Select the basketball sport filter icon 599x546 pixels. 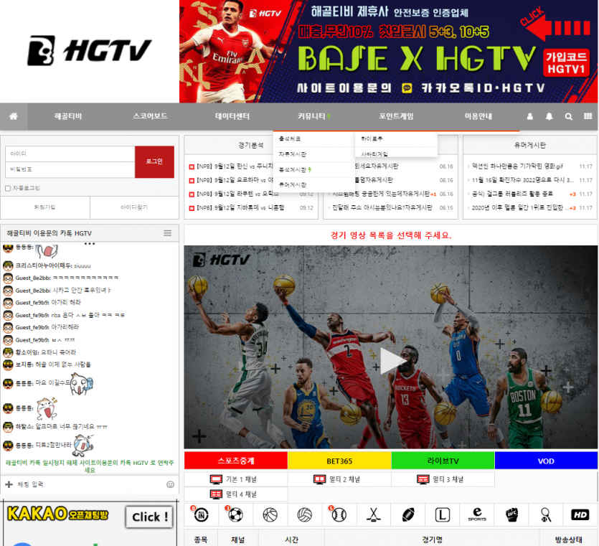[x=270, y=514]
